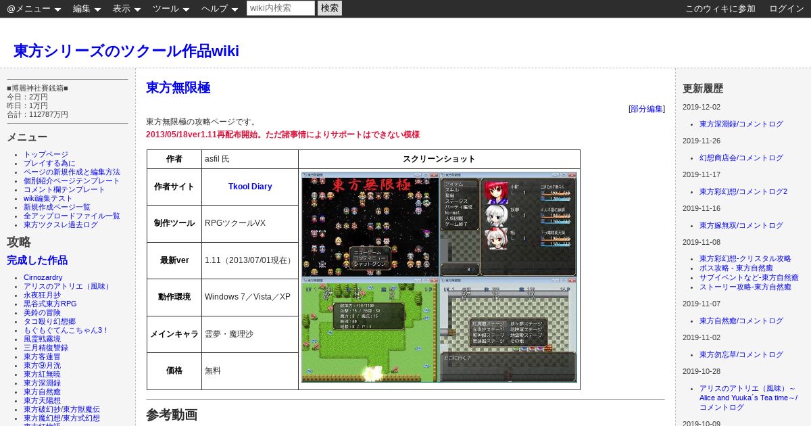
Task: Open 東方彩幻想/コメントログ2 link
Action: (743, 192)
